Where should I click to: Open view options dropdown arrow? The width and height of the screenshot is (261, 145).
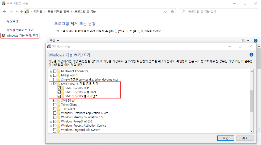(x=248, y=41)
